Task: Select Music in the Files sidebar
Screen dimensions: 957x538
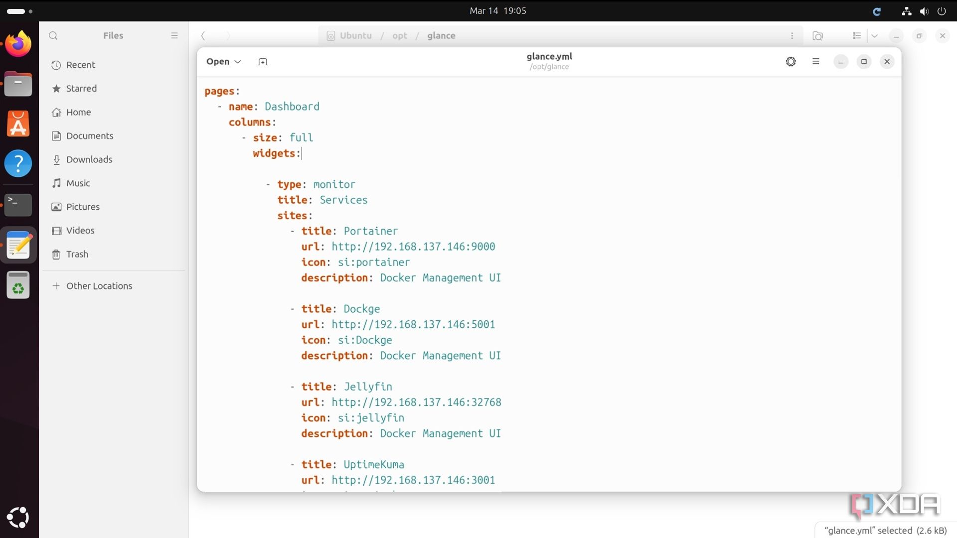Action: pos(114,183)
